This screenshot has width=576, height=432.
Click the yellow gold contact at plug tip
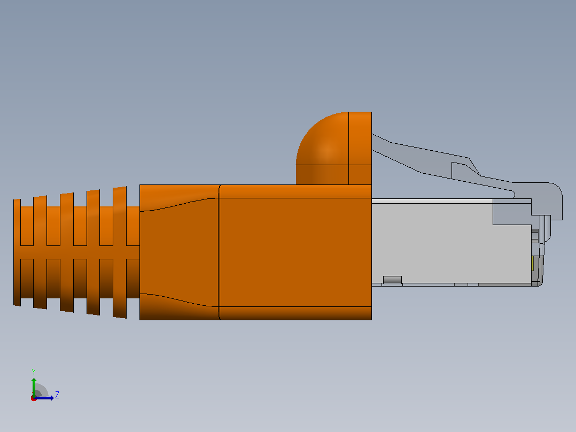[x=533, y=263]
